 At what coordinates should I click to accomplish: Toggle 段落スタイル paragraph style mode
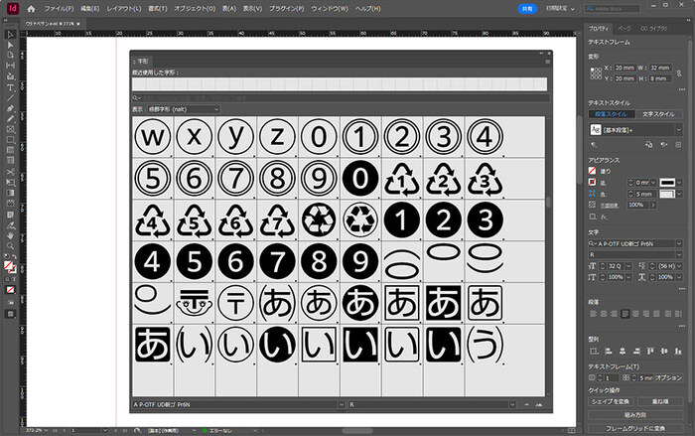tap(611, 115)
